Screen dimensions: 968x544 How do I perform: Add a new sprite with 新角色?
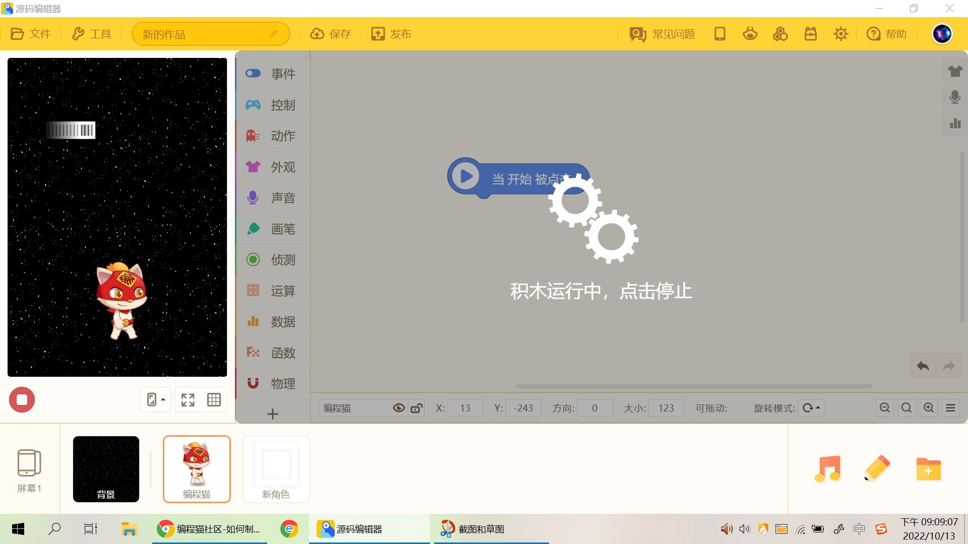coord(276,469)
